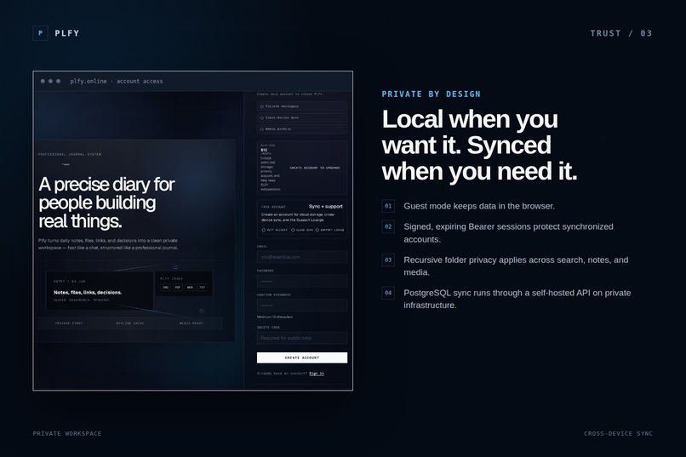Click the white CREATE ACCOUNT button
Image resolution: width=686 pixels, height=457 pixels.
(x=302, y=357)
